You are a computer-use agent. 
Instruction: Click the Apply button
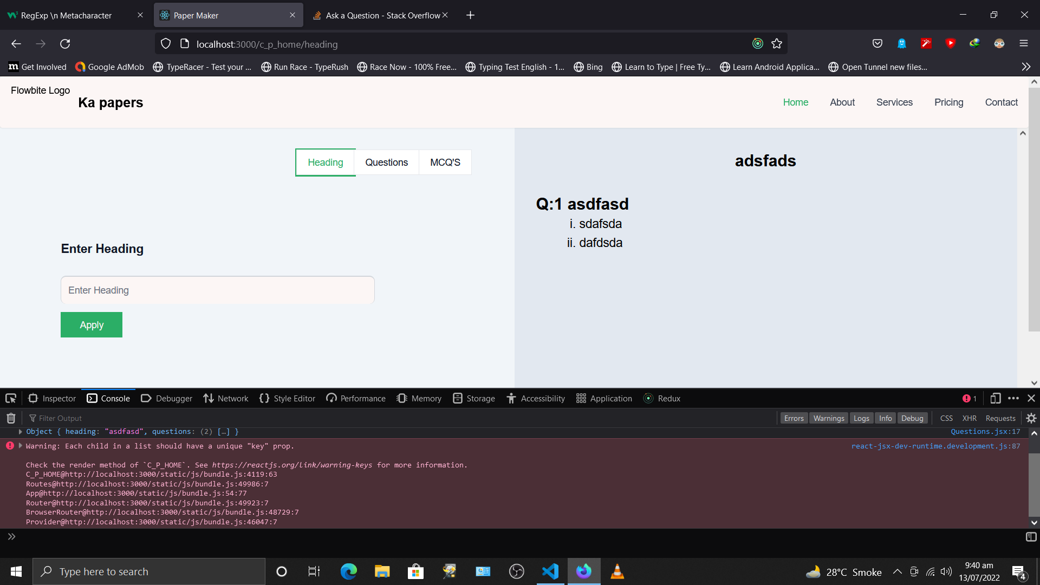click(x=92, y=324)
